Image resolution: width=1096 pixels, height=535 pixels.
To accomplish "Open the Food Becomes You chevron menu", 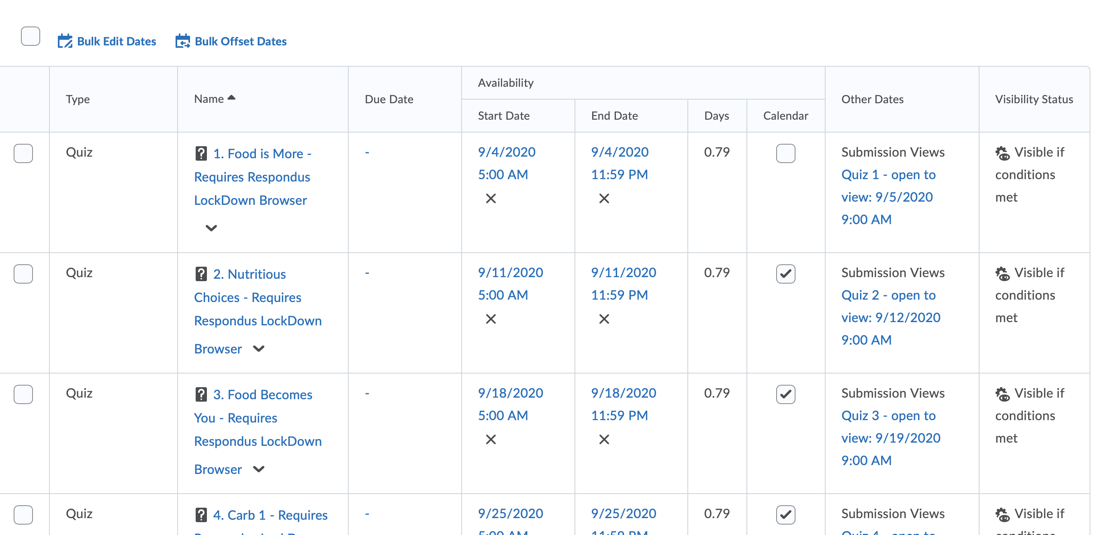I will (x=258, y=469).
